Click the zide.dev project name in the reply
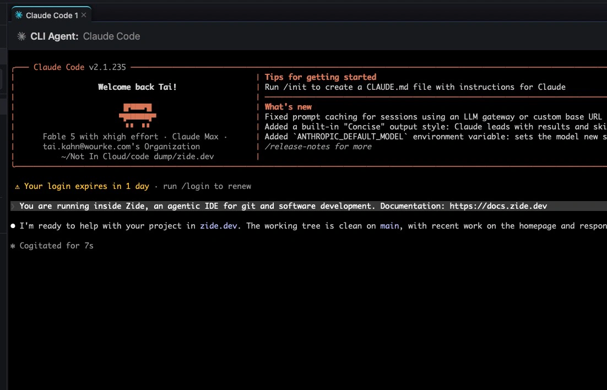 pos(218,226)
